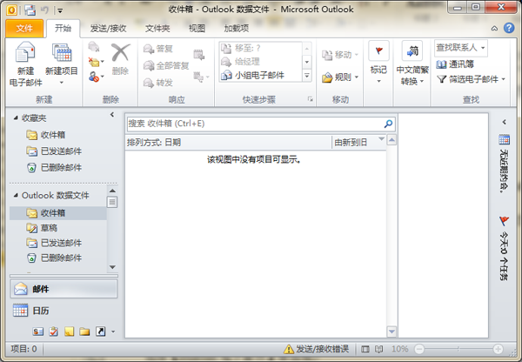
Task: Click the Reply All (全部答复) button
Action: [166, 65]
